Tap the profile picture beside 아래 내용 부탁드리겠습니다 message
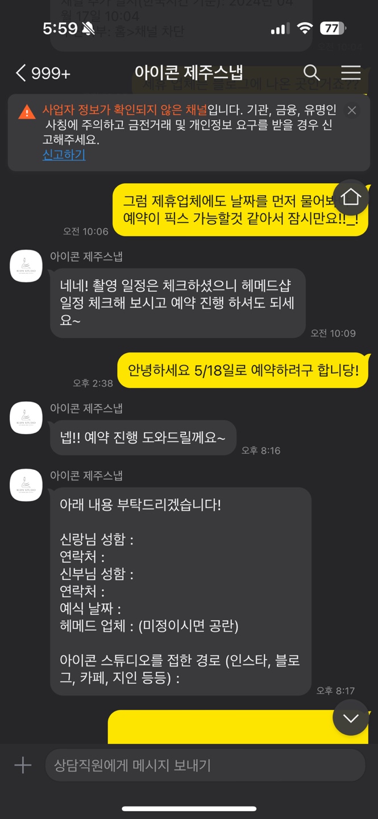The height and width of the screenshot is (819, 378). coord(26,485)
